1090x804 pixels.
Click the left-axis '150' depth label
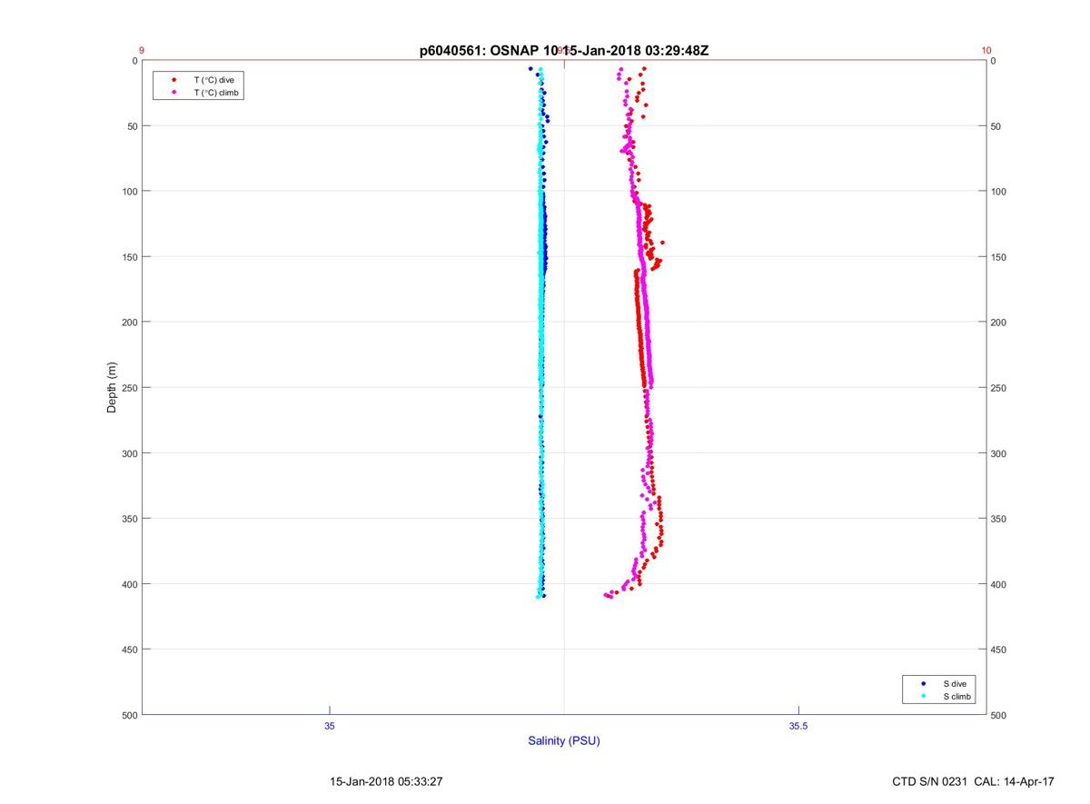128,257
